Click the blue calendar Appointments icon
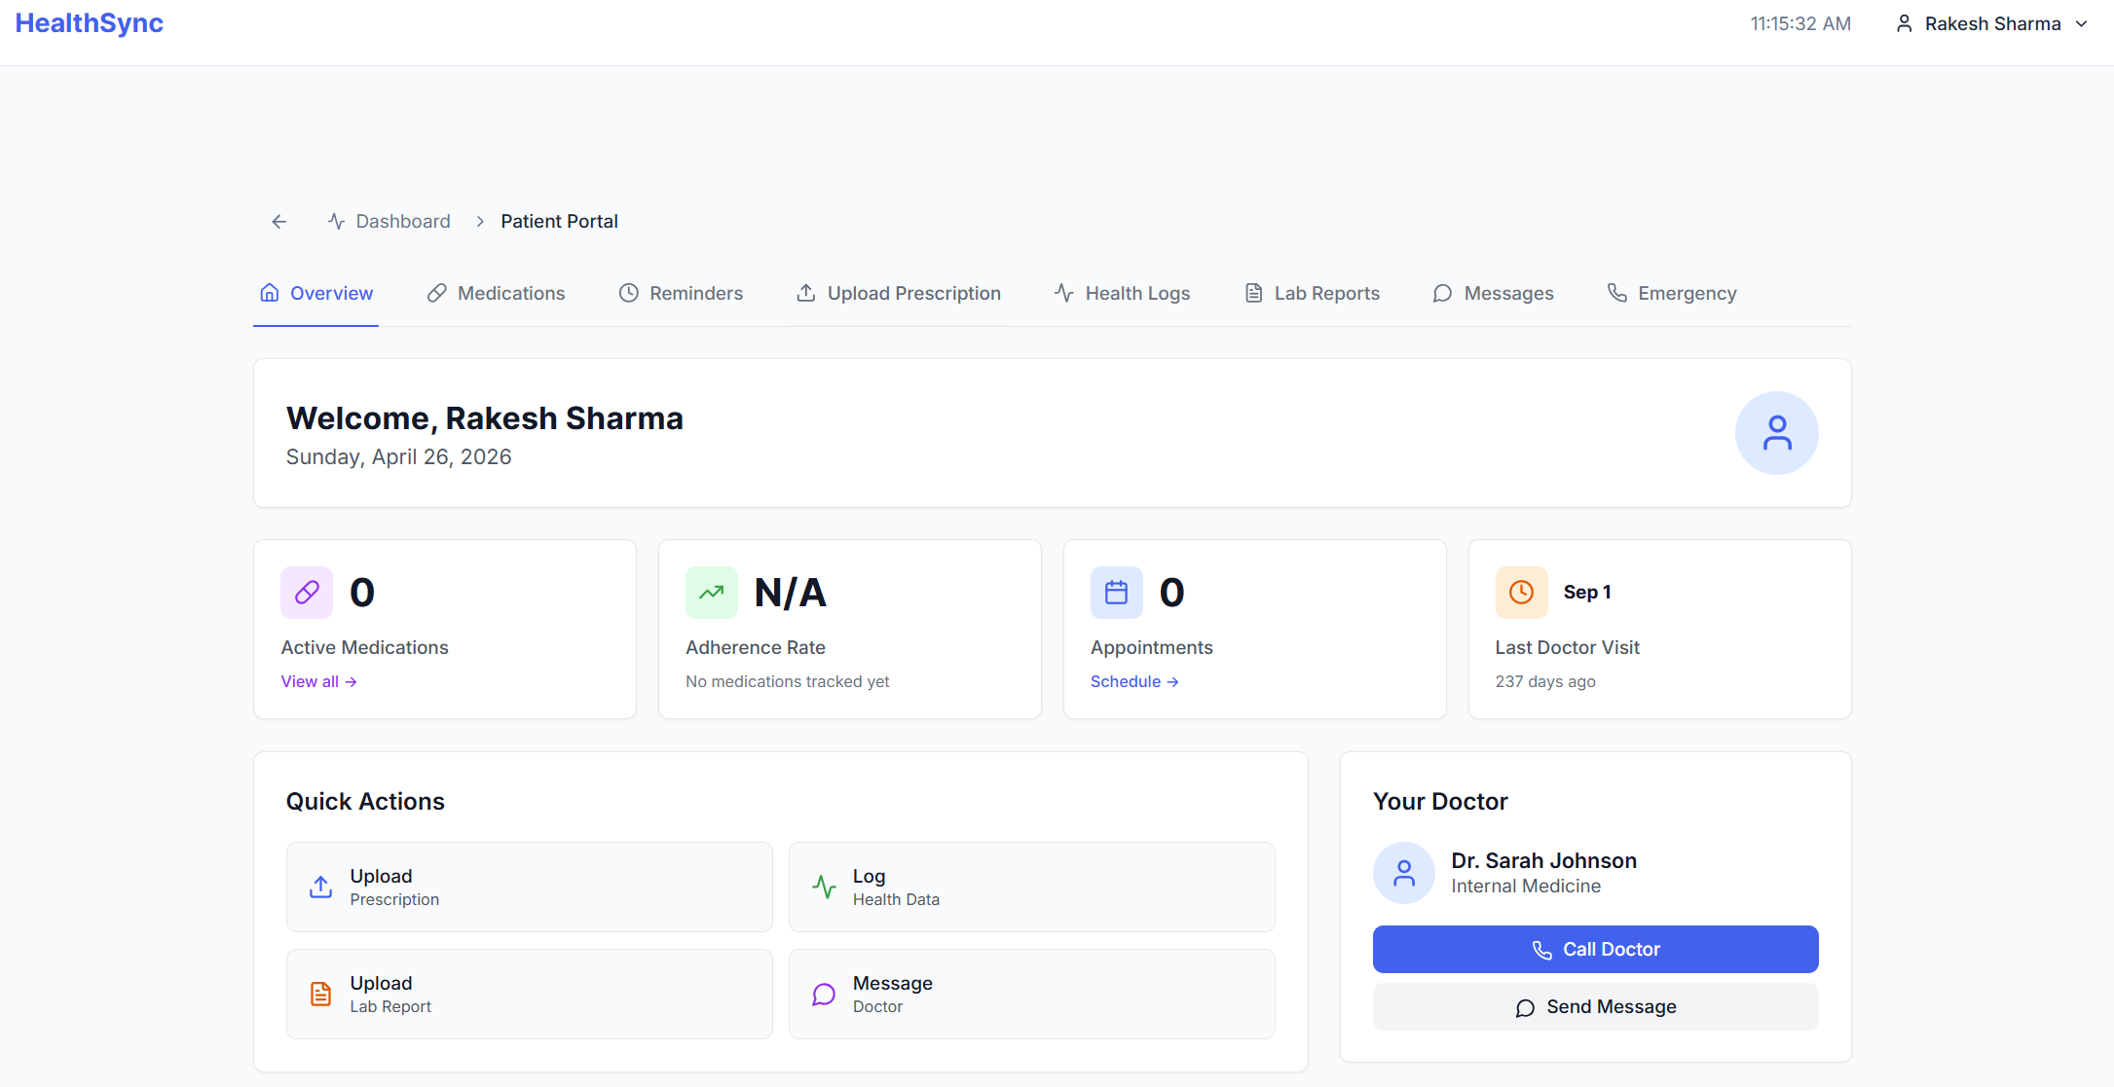The width and height of the screenshot is (2114, 1087). click(1117, 593)
